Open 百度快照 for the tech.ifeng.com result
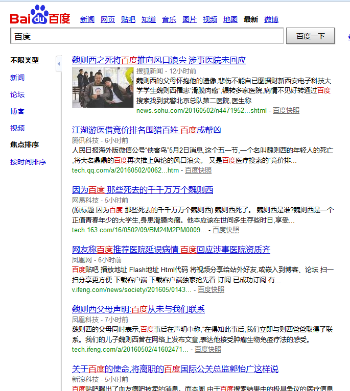Viewport: 350px width, 391px height. tap(208, 349)
